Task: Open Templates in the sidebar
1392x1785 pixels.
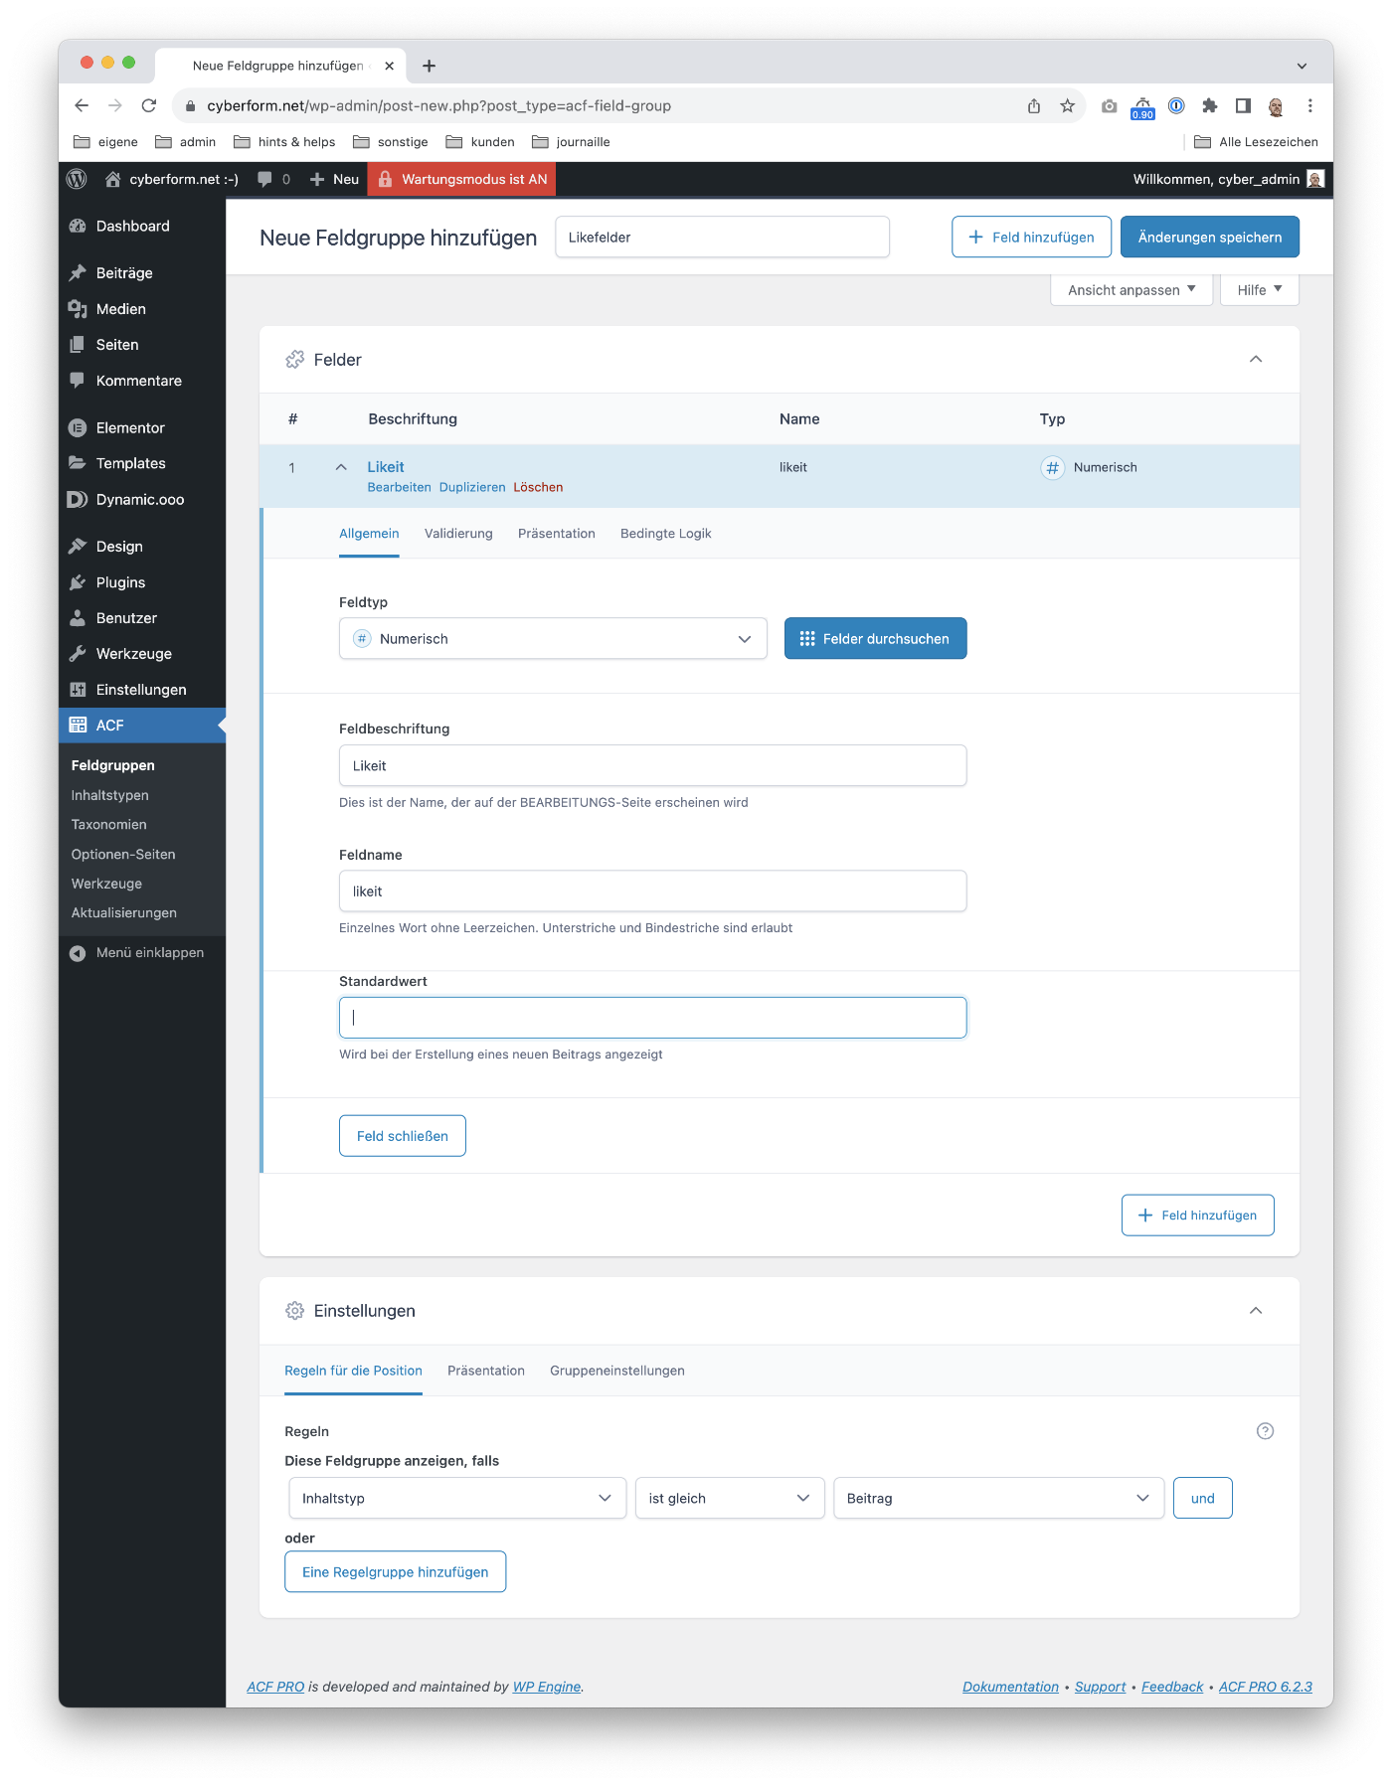Action: click(x=142, y=463)
